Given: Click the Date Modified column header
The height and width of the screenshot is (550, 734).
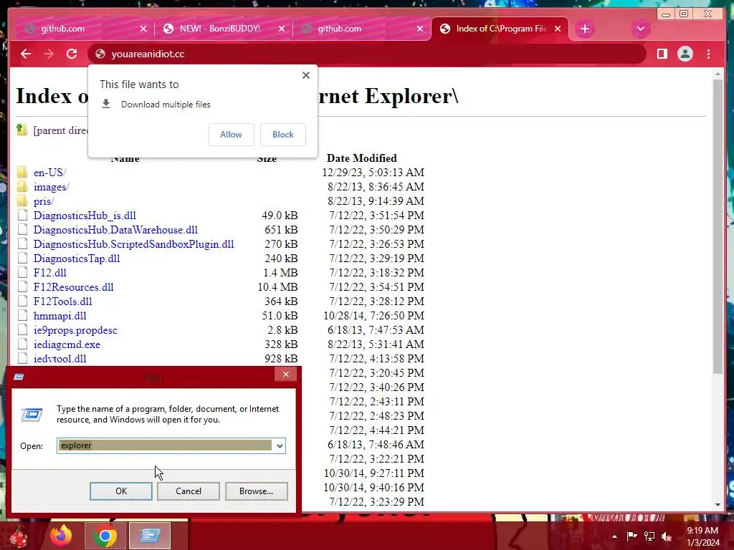Looking at the screenshot, I should click(x=361, y=158).
